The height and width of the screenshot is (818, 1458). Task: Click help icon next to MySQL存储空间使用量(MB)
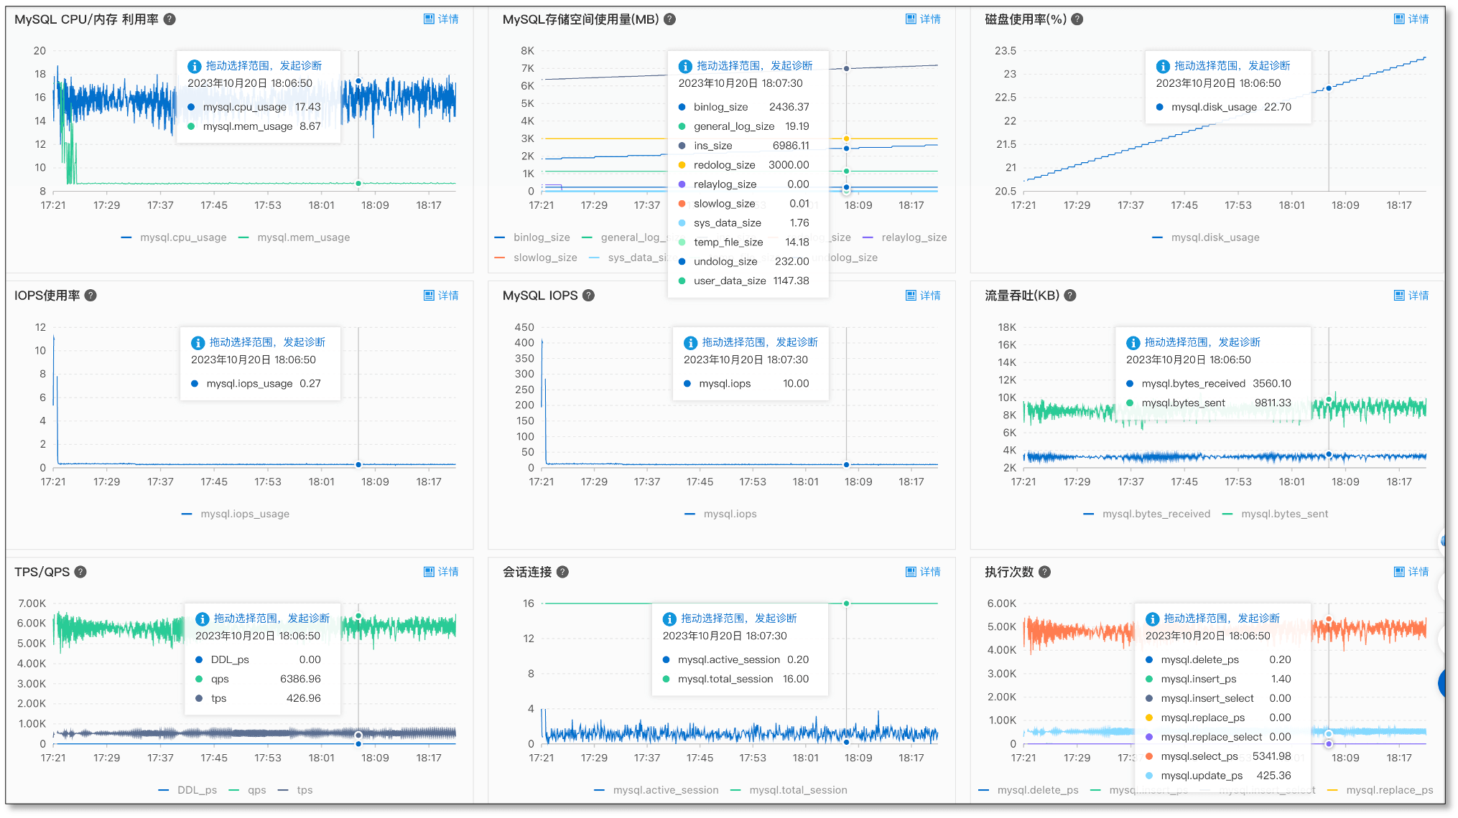coord(669,19)
